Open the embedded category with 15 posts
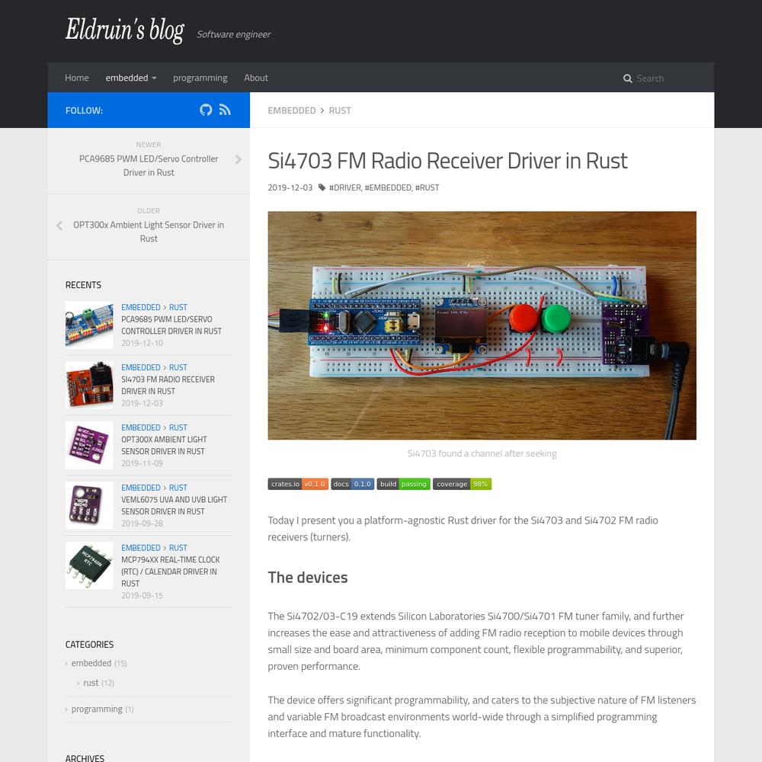The image size is (762, 762). click(x=91, y=663)
